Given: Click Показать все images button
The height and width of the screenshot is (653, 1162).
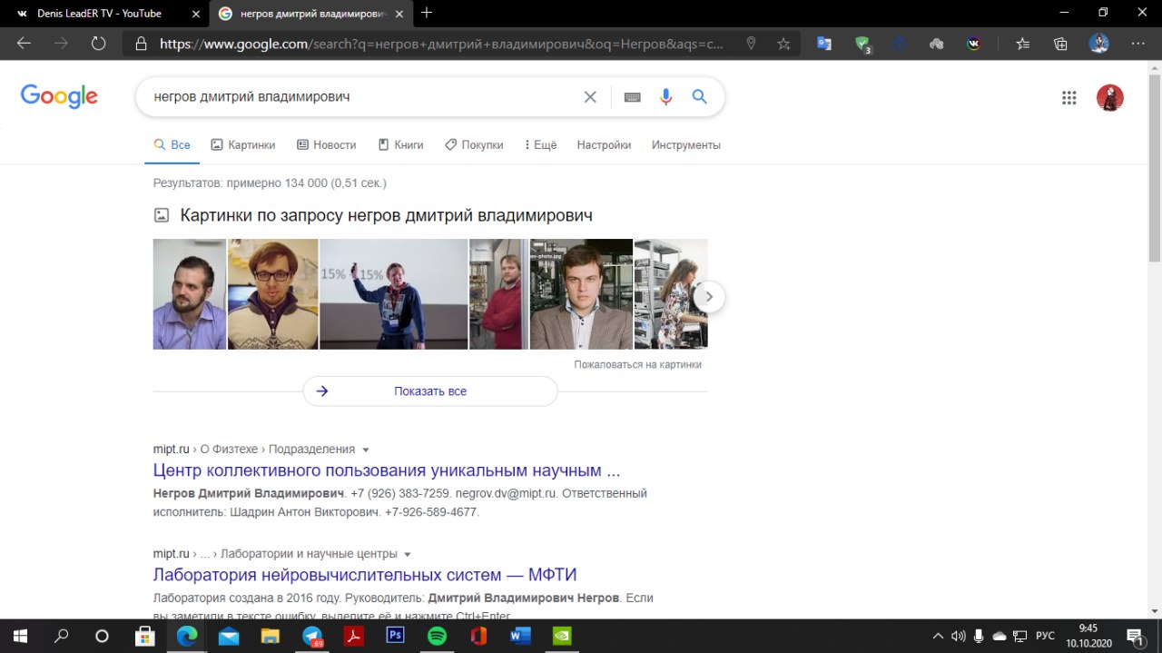Looking at the screenshot, I should [x=430, y=391].
